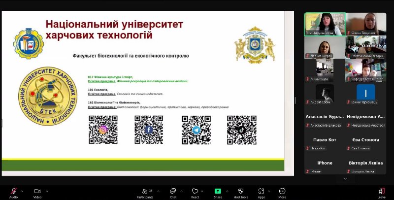Click muted mic icon on Вікторія Лєвіна tile
The width and height of the screenshot is (394, 200).
(349, 171)
